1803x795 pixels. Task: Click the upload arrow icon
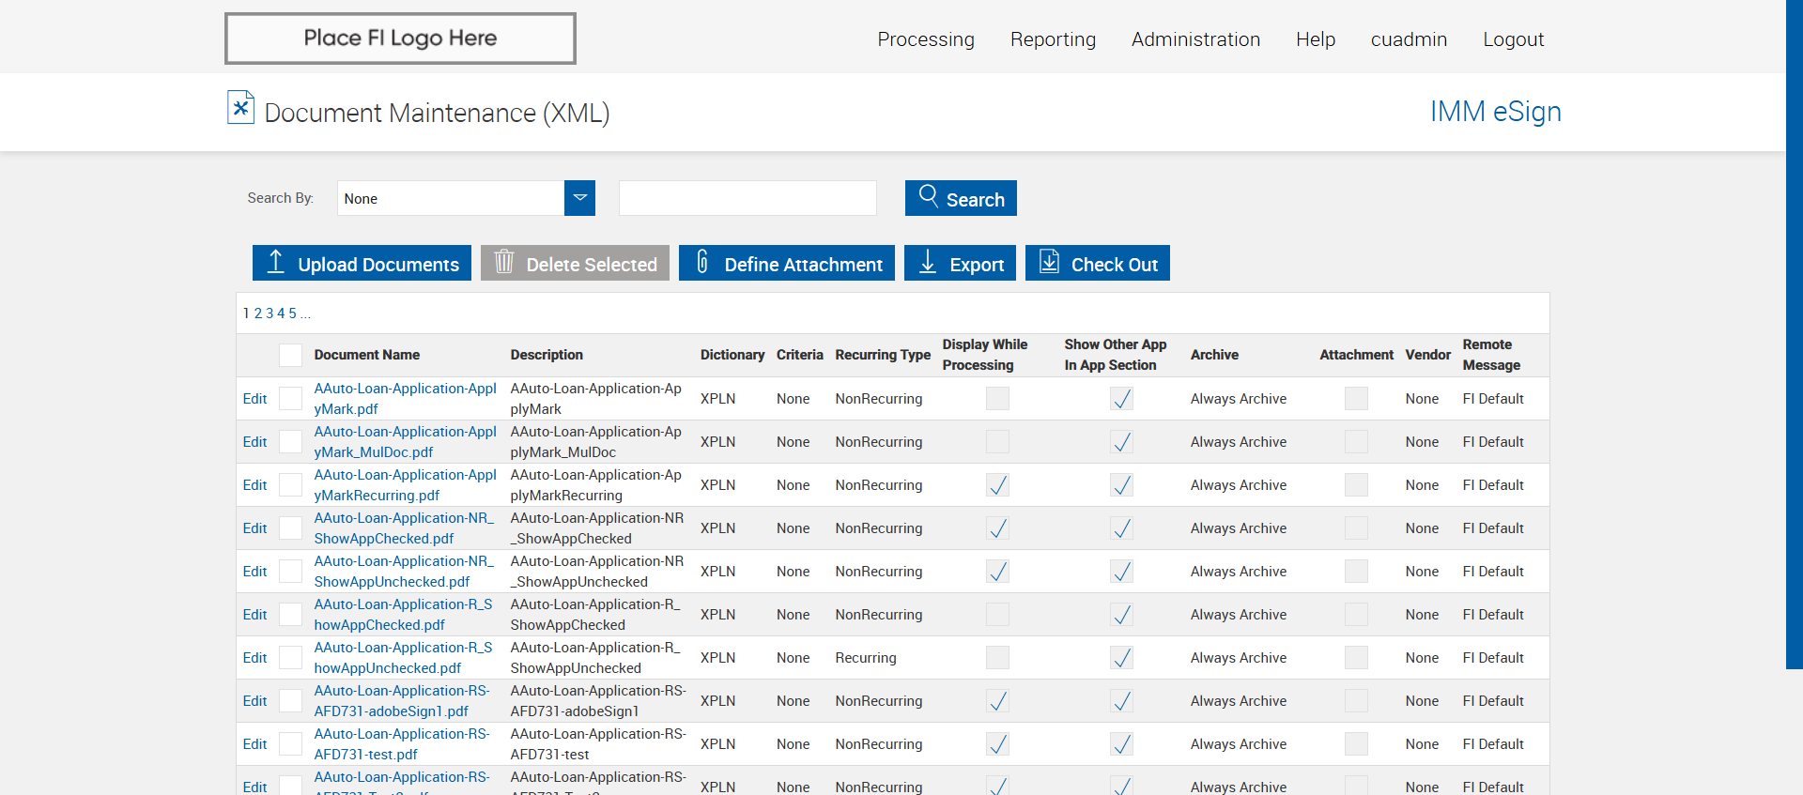point(275,262)
